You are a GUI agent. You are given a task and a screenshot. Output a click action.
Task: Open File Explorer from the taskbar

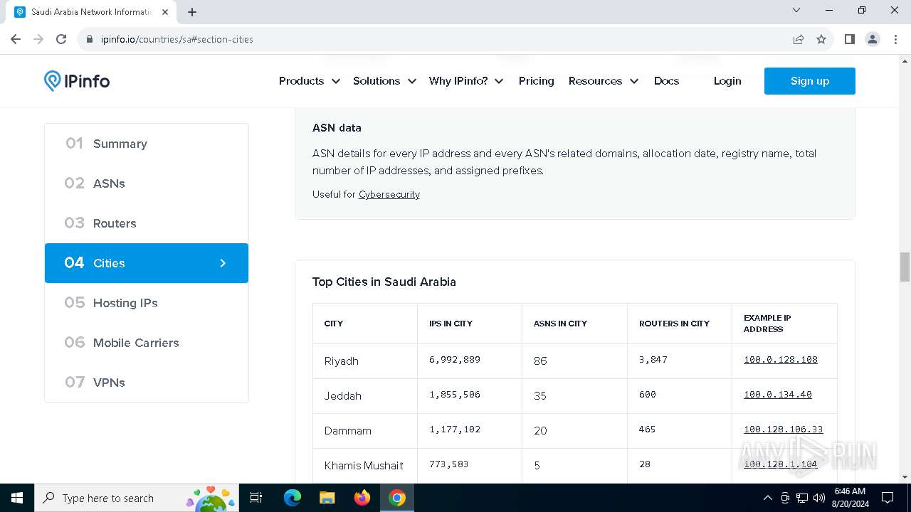327,498
